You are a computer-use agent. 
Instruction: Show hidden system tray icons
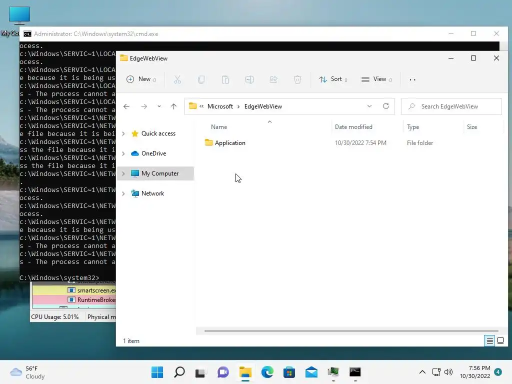[422, 372]
